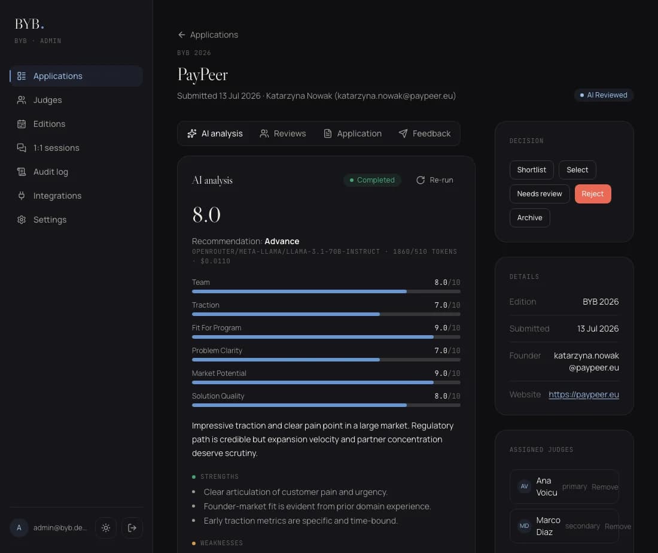Click the log out icon

point(132,528)
